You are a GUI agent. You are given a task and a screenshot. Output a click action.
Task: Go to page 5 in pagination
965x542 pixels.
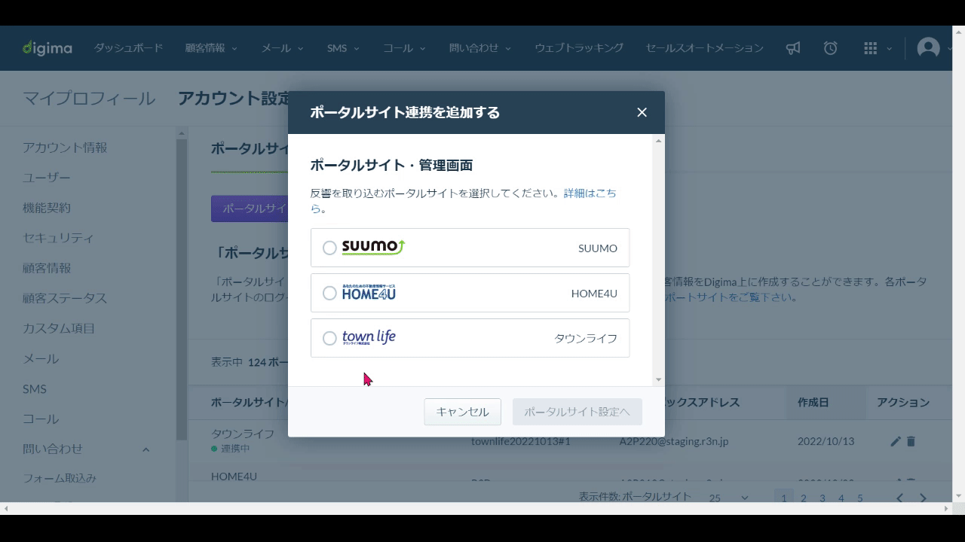(x=860, y=498)
